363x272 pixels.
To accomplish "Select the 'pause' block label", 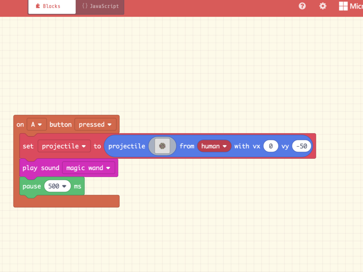I will point(32,186).
